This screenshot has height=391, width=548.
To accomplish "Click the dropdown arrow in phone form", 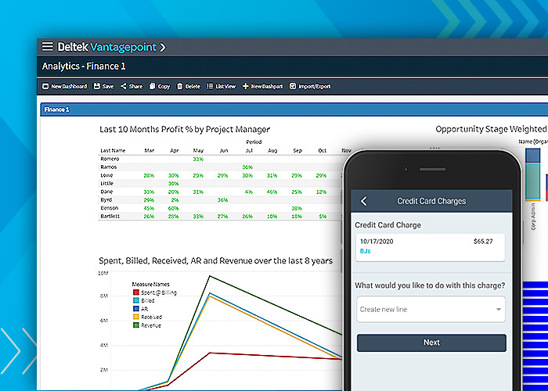I will click(x=499, y=310).
